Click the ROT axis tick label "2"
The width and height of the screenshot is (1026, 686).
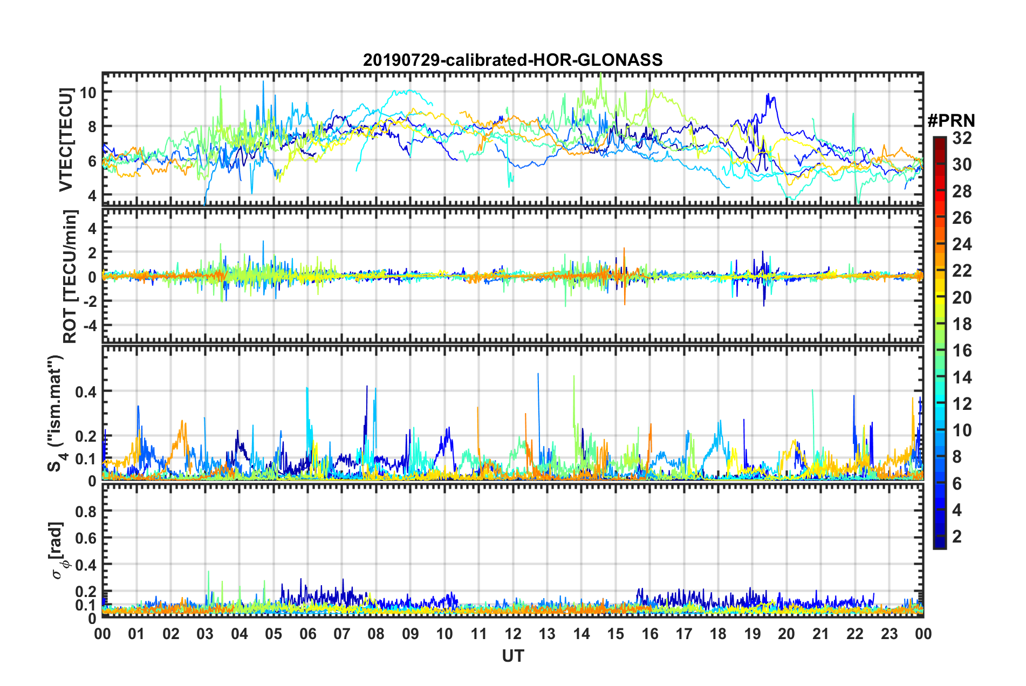point(92,253)
